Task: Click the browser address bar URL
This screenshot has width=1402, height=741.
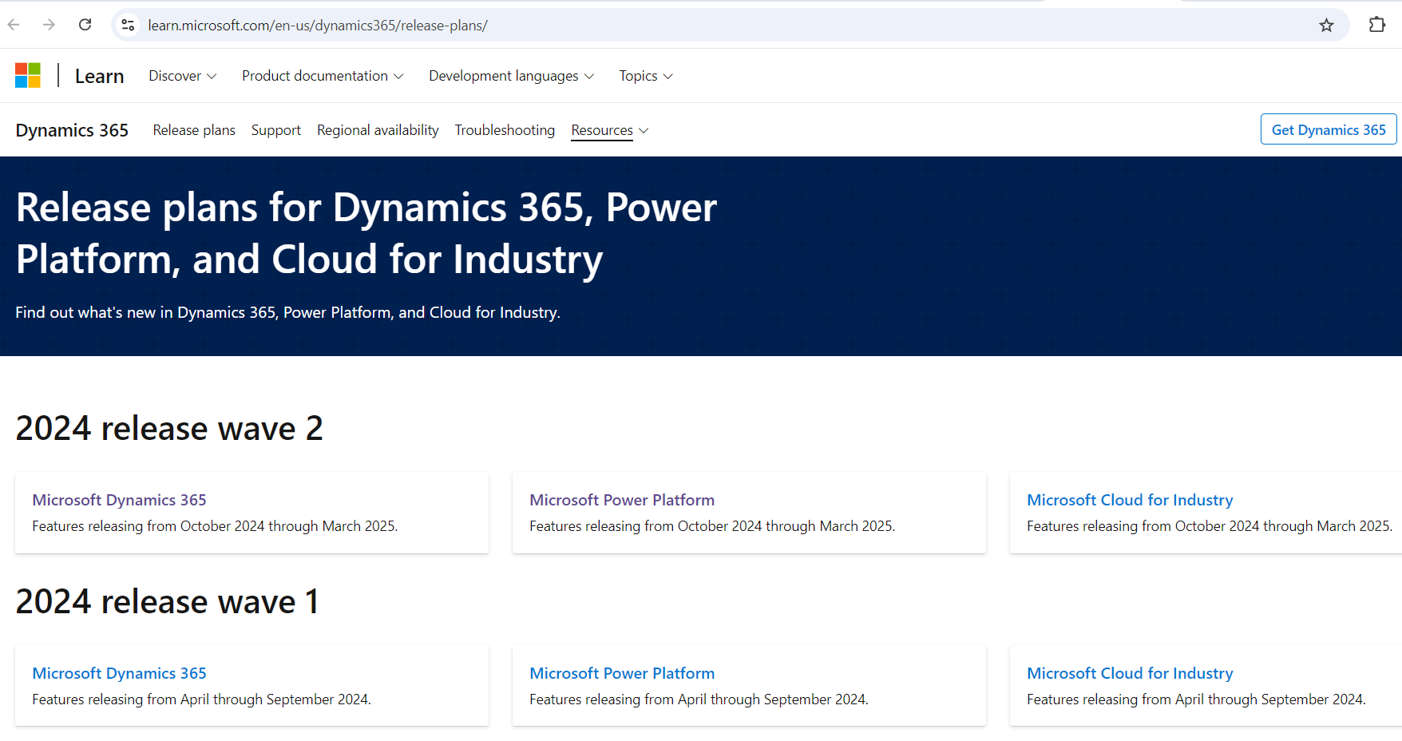Action: 318,26
